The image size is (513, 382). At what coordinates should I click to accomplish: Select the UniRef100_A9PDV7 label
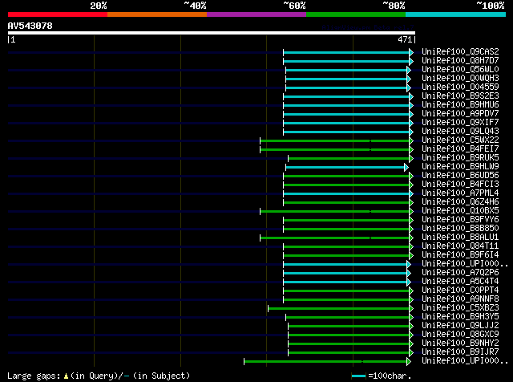pos(460,113)
